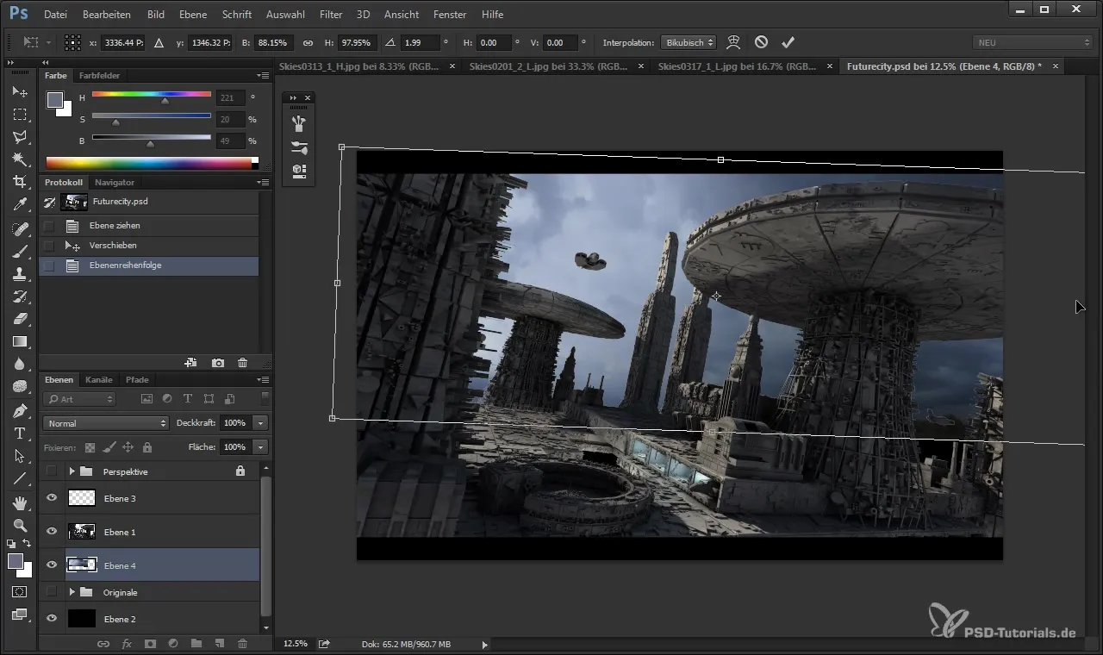Select the Pen tool
Viewport: 1103px width, 655px height.
click(20, 410)
